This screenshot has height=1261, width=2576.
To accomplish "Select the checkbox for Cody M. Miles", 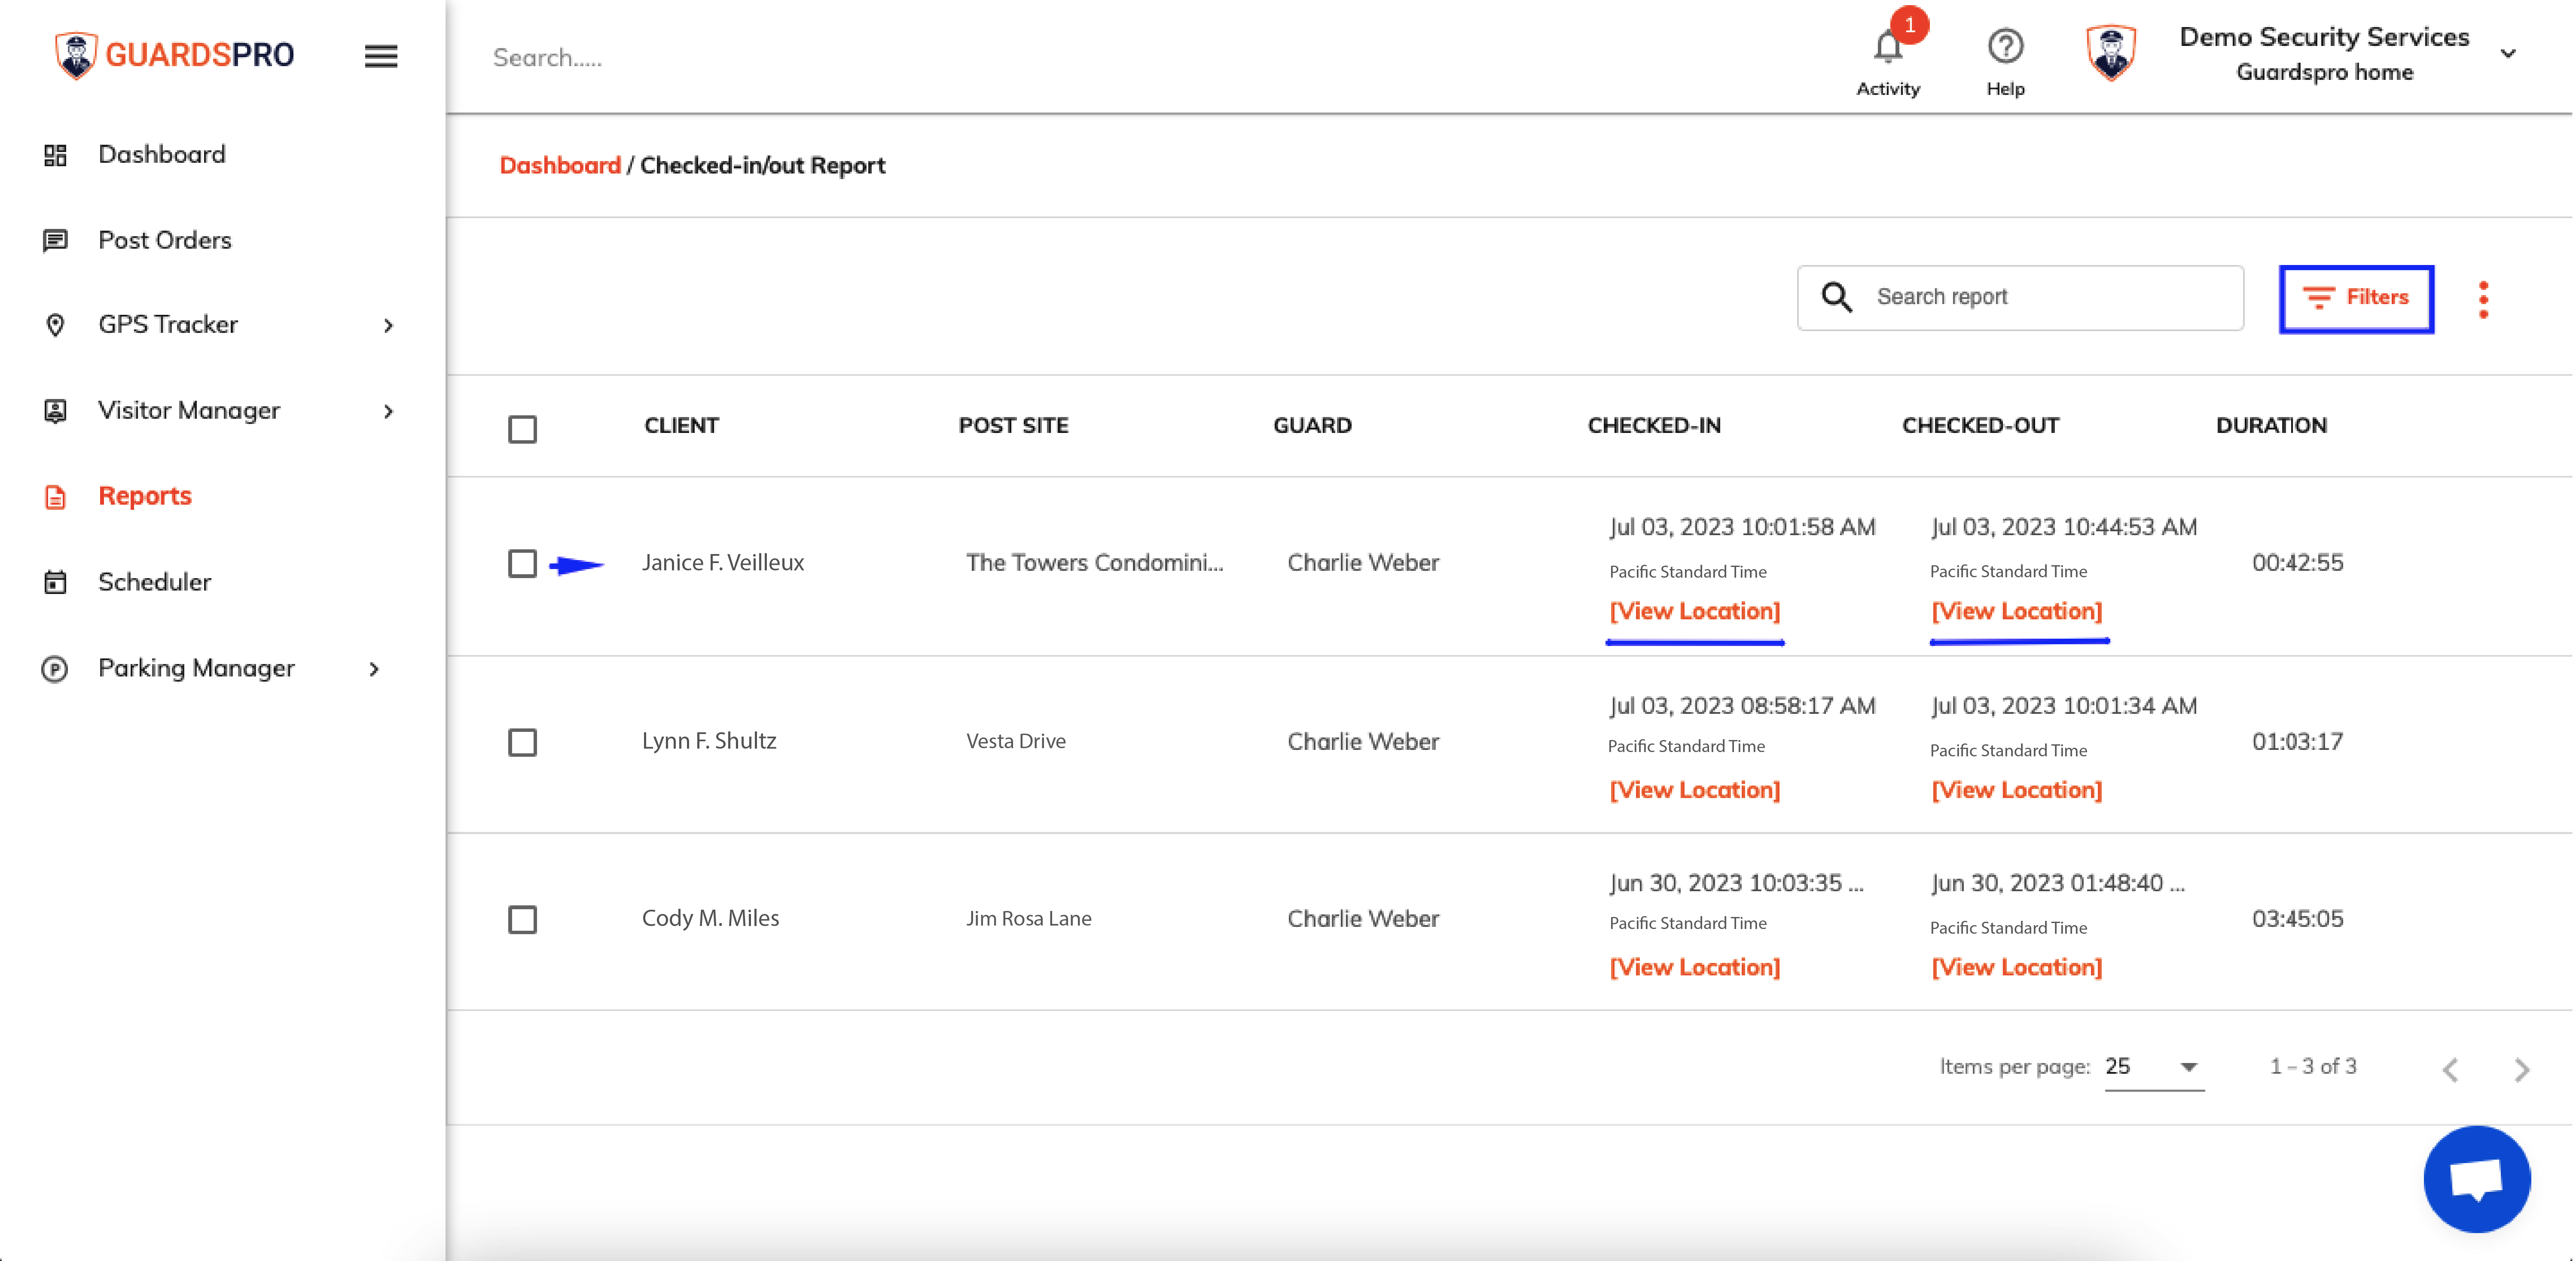I will 523,919.
